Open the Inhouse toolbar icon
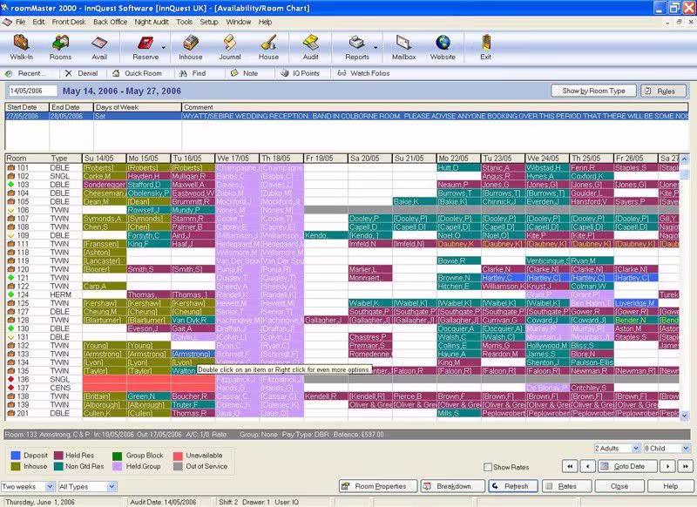This screenshot has width=697, height=507. tap(191, 47)
